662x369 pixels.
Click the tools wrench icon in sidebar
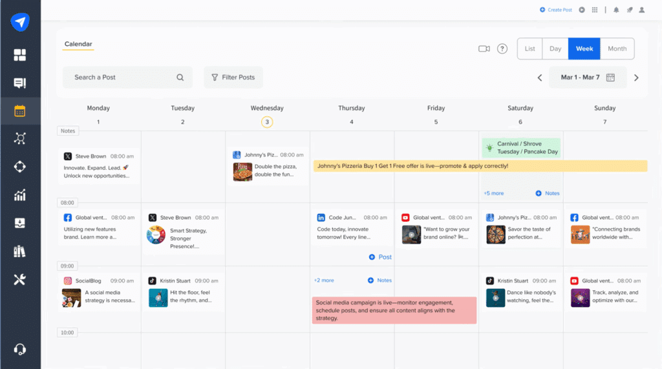point(20,279)
